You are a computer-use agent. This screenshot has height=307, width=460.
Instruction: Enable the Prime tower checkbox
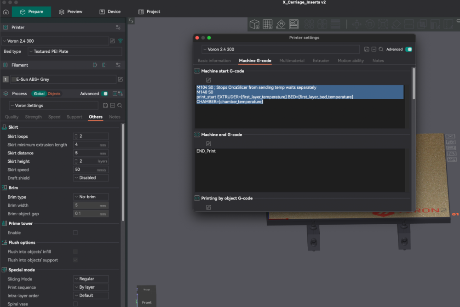(x=75, y=233)
